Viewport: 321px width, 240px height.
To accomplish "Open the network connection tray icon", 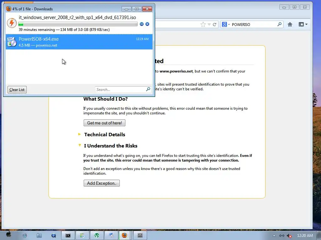I will [x=282, y=236].
